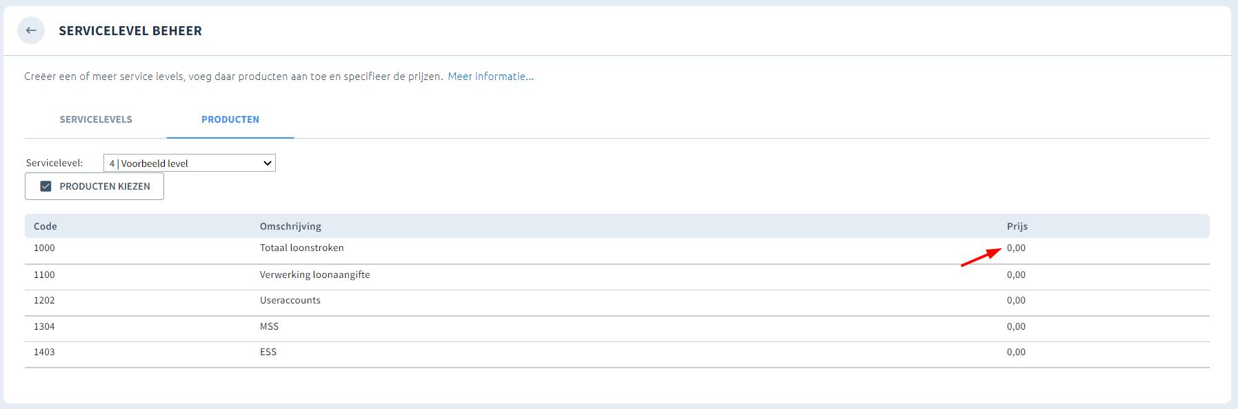Edit price of ESS row
Image resolution: width=1238 pixels, height=409 pixels.
pos(1016,352)
